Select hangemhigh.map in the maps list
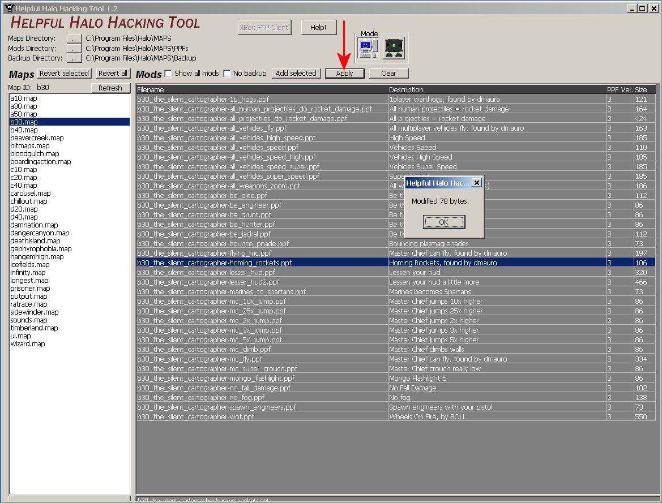The width and height of the screenshot is (662, 503). [69, 256]
